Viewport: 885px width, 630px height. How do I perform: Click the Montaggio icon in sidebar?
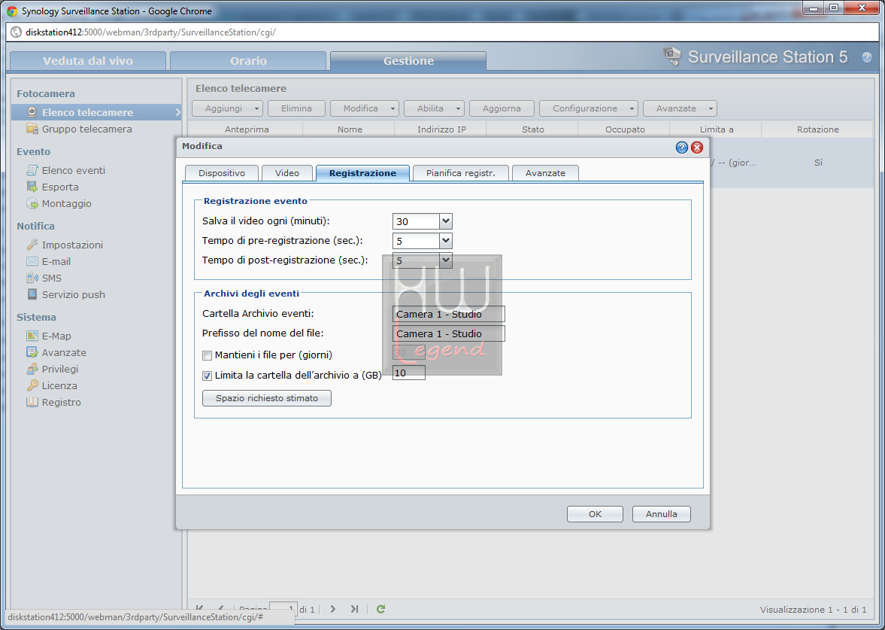[32, 203]
